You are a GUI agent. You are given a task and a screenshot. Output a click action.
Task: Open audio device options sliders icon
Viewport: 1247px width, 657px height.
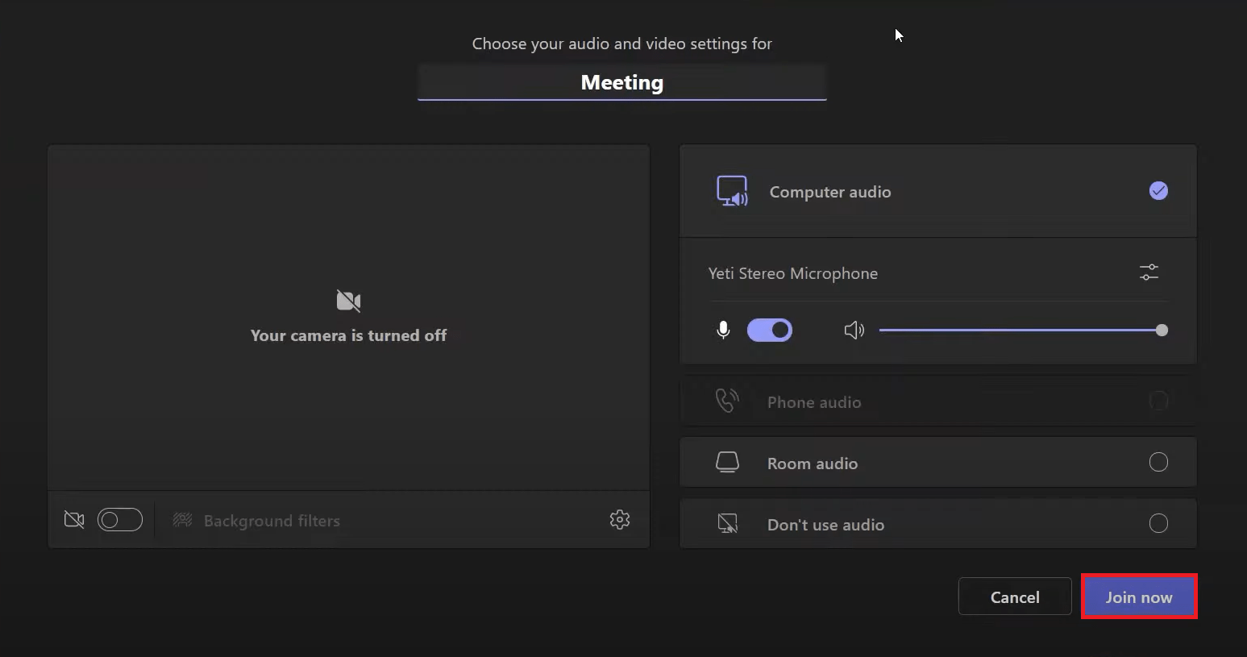(1149, 272)
